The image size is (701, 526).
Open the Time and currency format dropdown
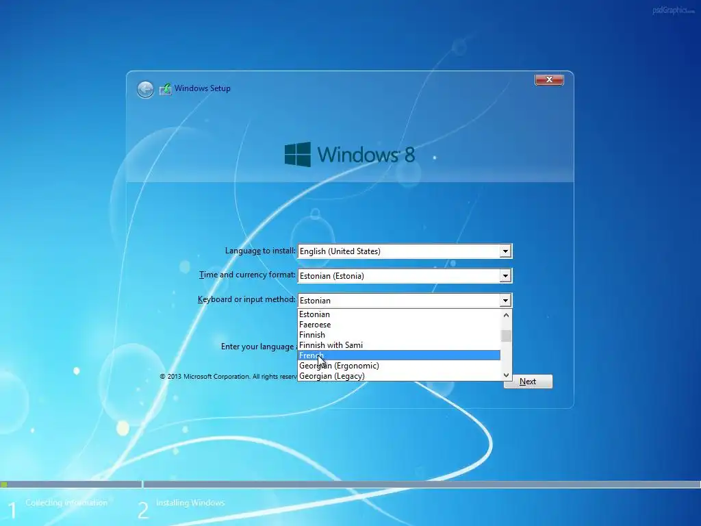coord(505,276)
